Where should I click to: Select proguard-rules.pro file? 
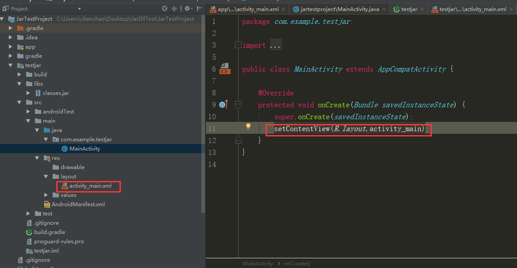(x=59, y=242)
